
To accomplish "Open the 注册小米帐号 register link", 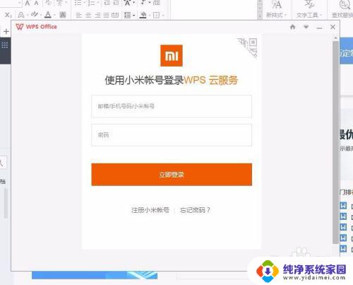I will [150, 210].
